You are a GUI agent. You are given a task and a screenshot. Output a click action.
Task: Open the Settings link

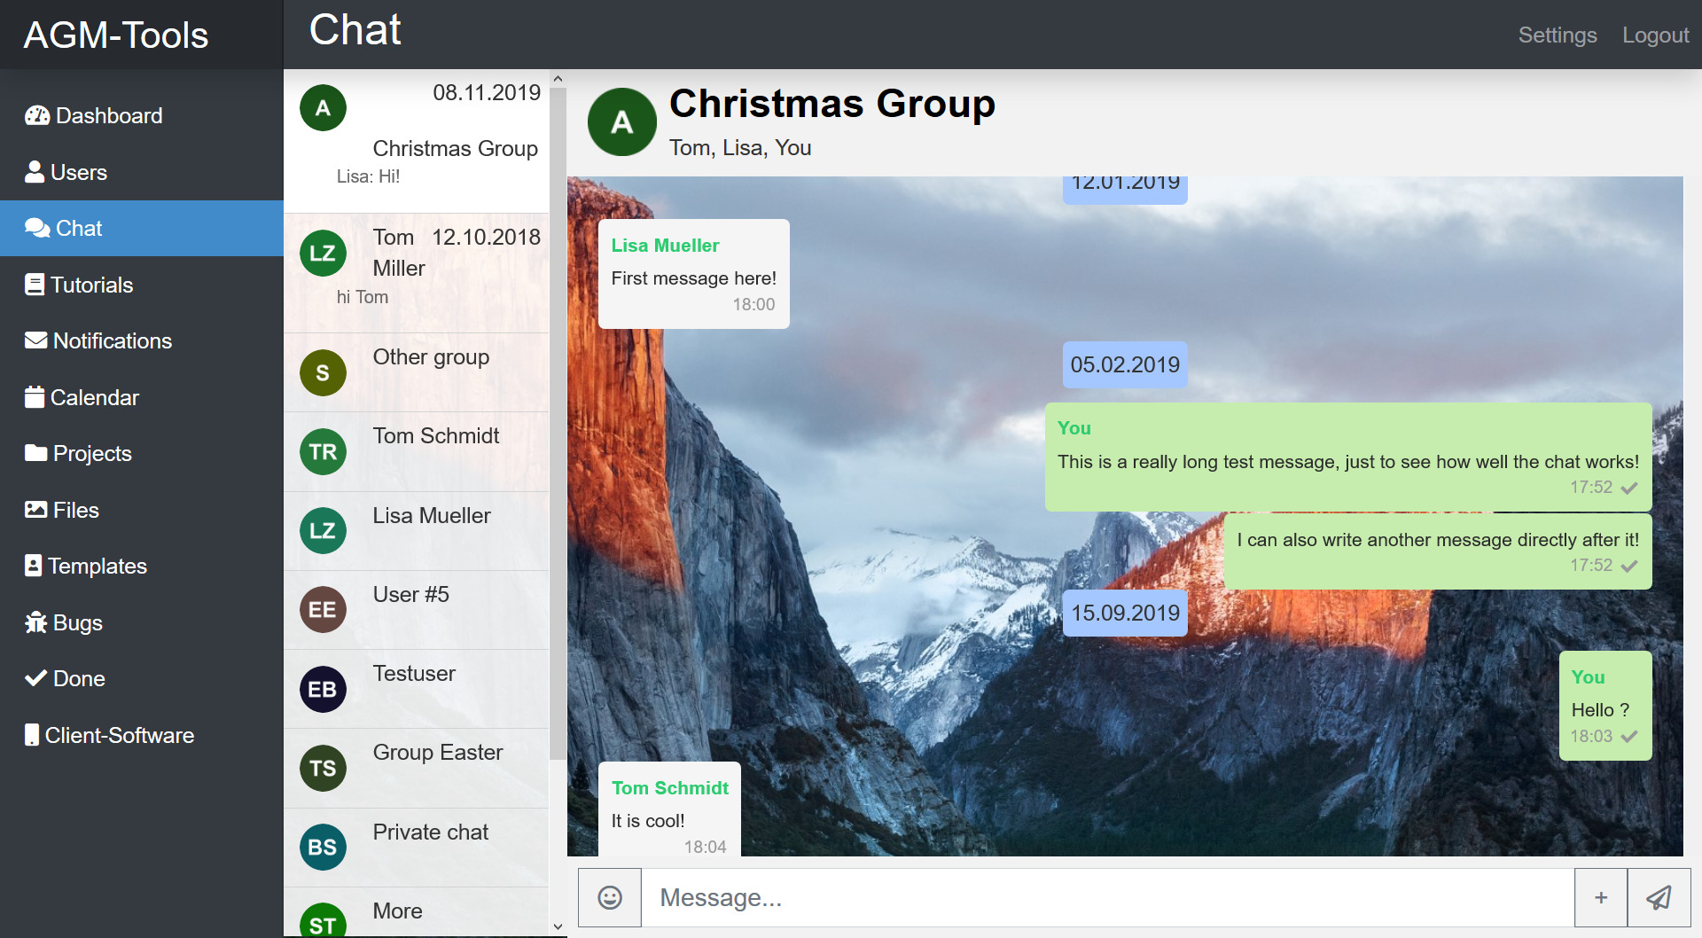pyautogui.click(x=1558, y=35)
